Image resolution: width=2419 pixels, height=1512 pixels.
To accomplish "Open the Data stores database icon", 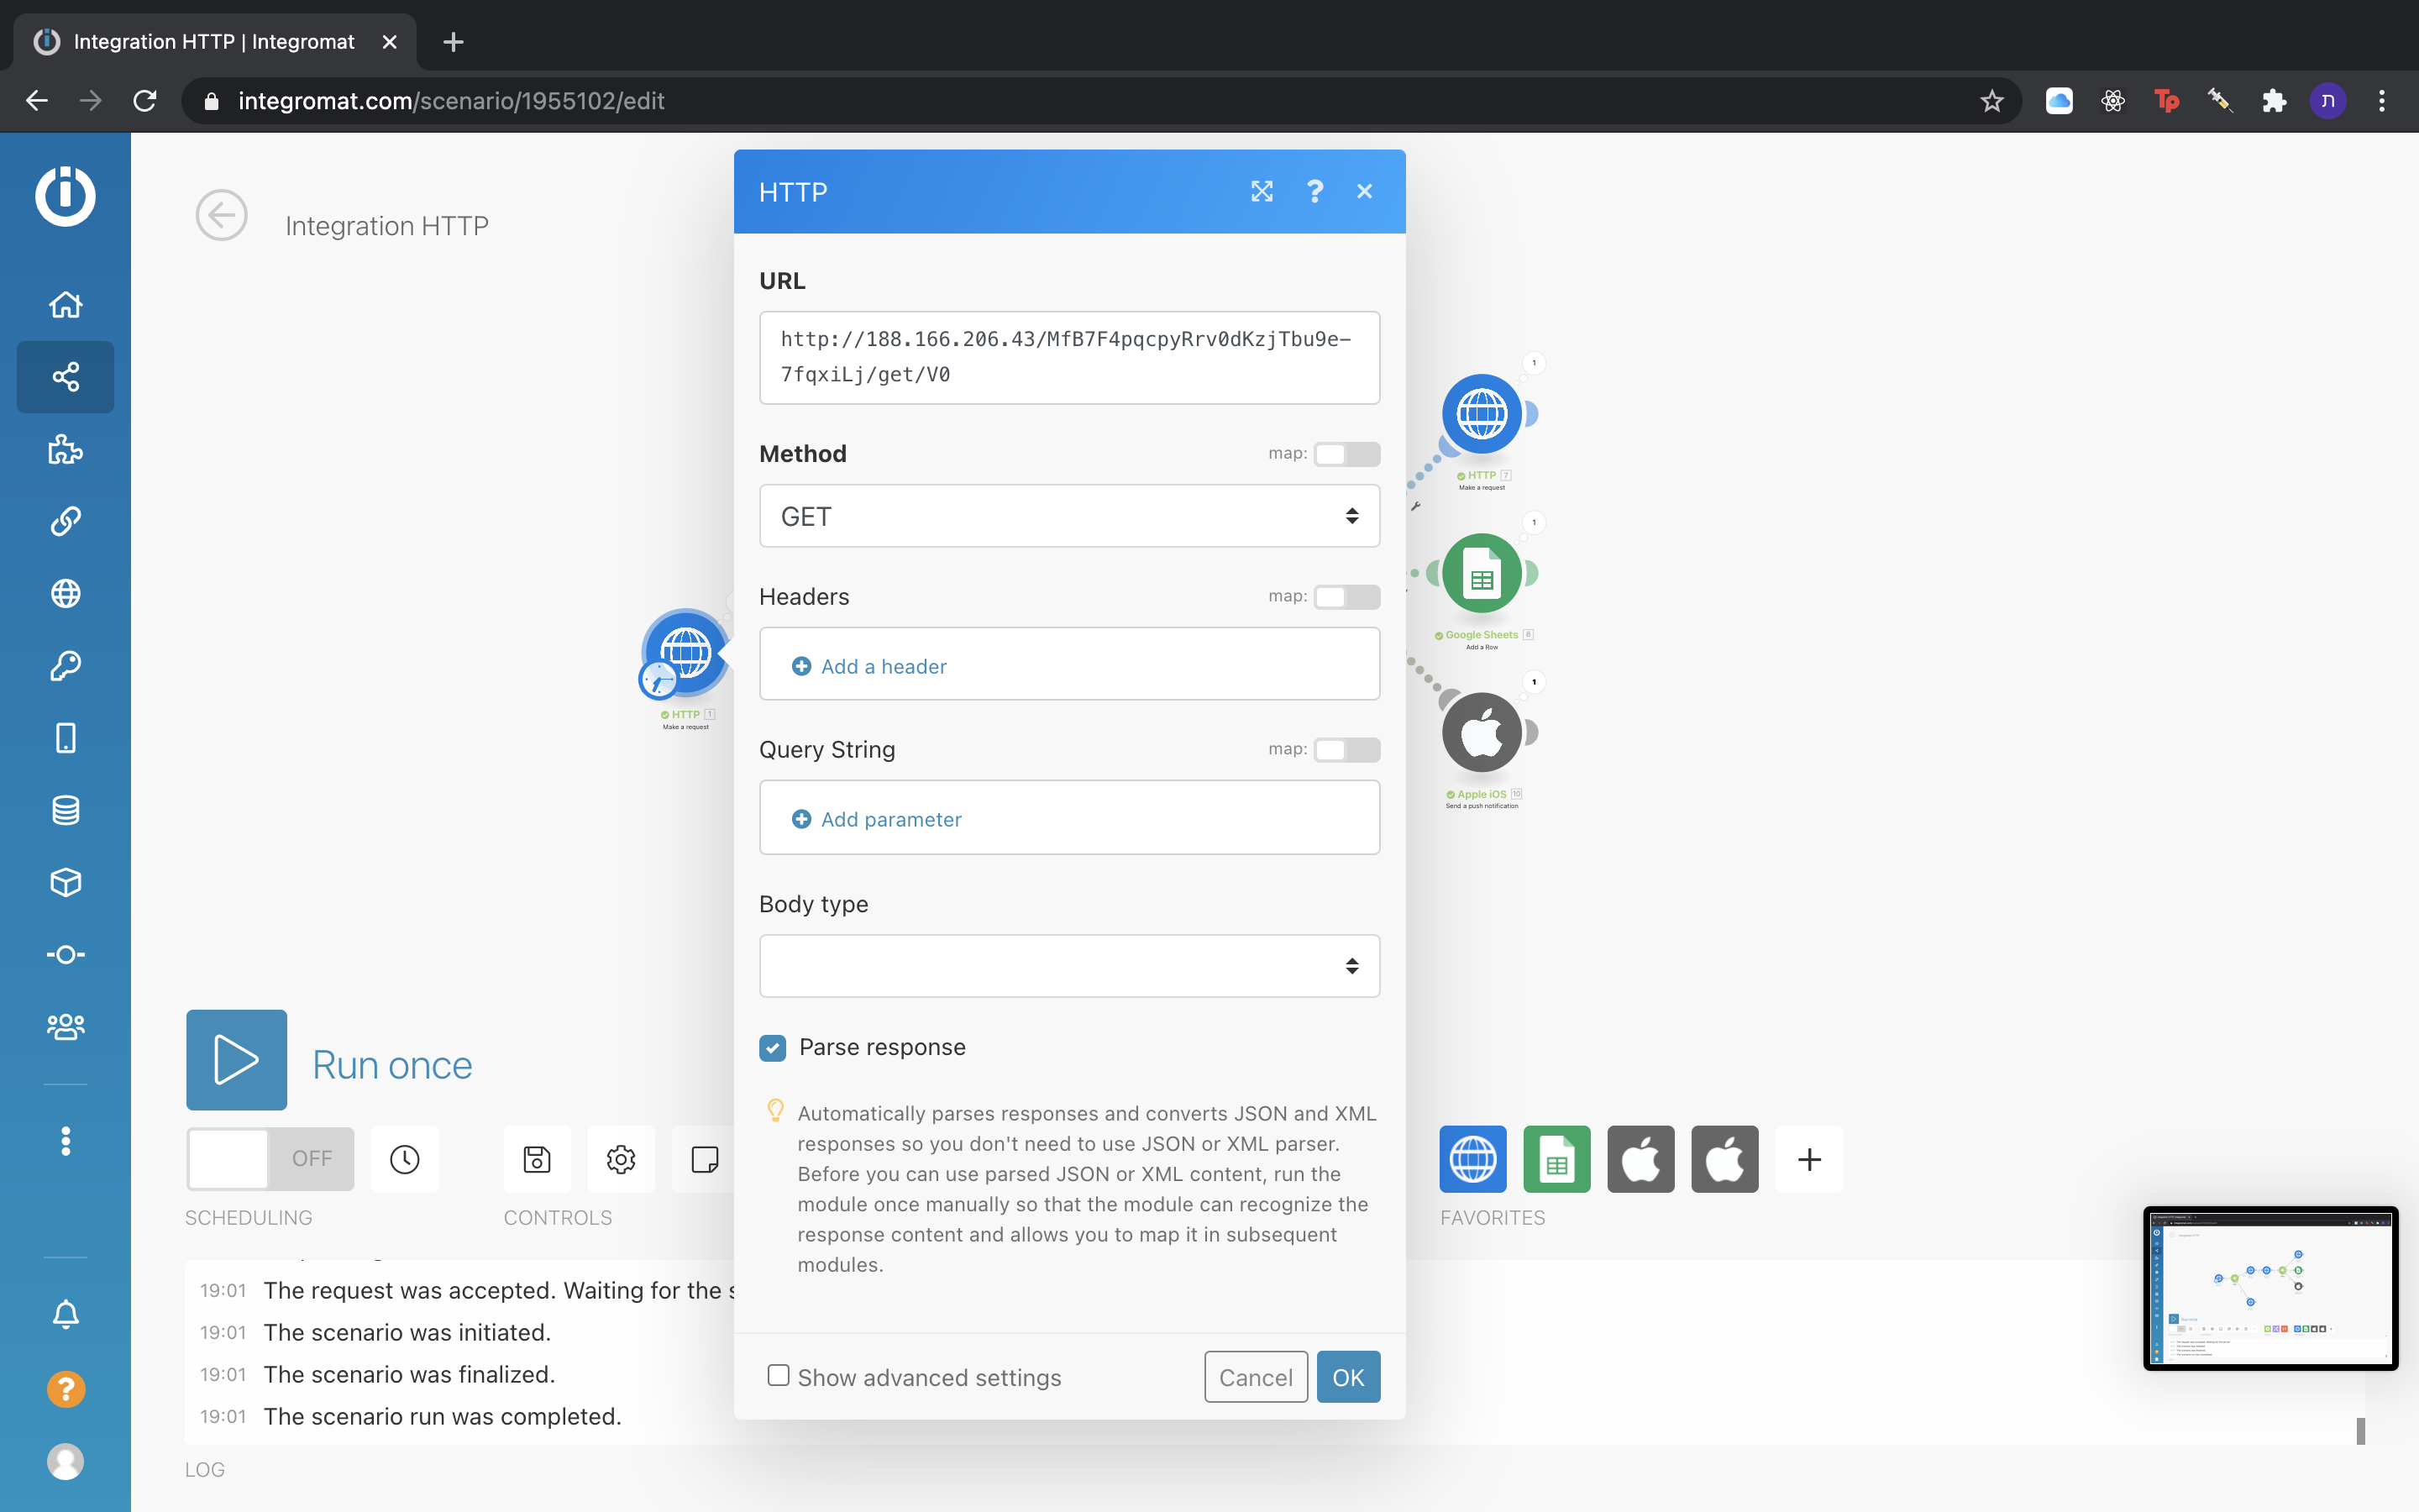I will [x=65, y=810].
